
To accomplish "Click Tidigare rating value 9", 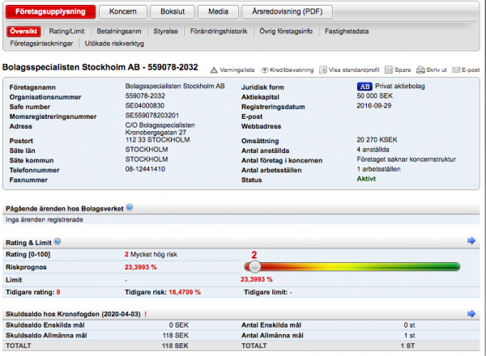I will pyautogui.click(x=58, y=292).
